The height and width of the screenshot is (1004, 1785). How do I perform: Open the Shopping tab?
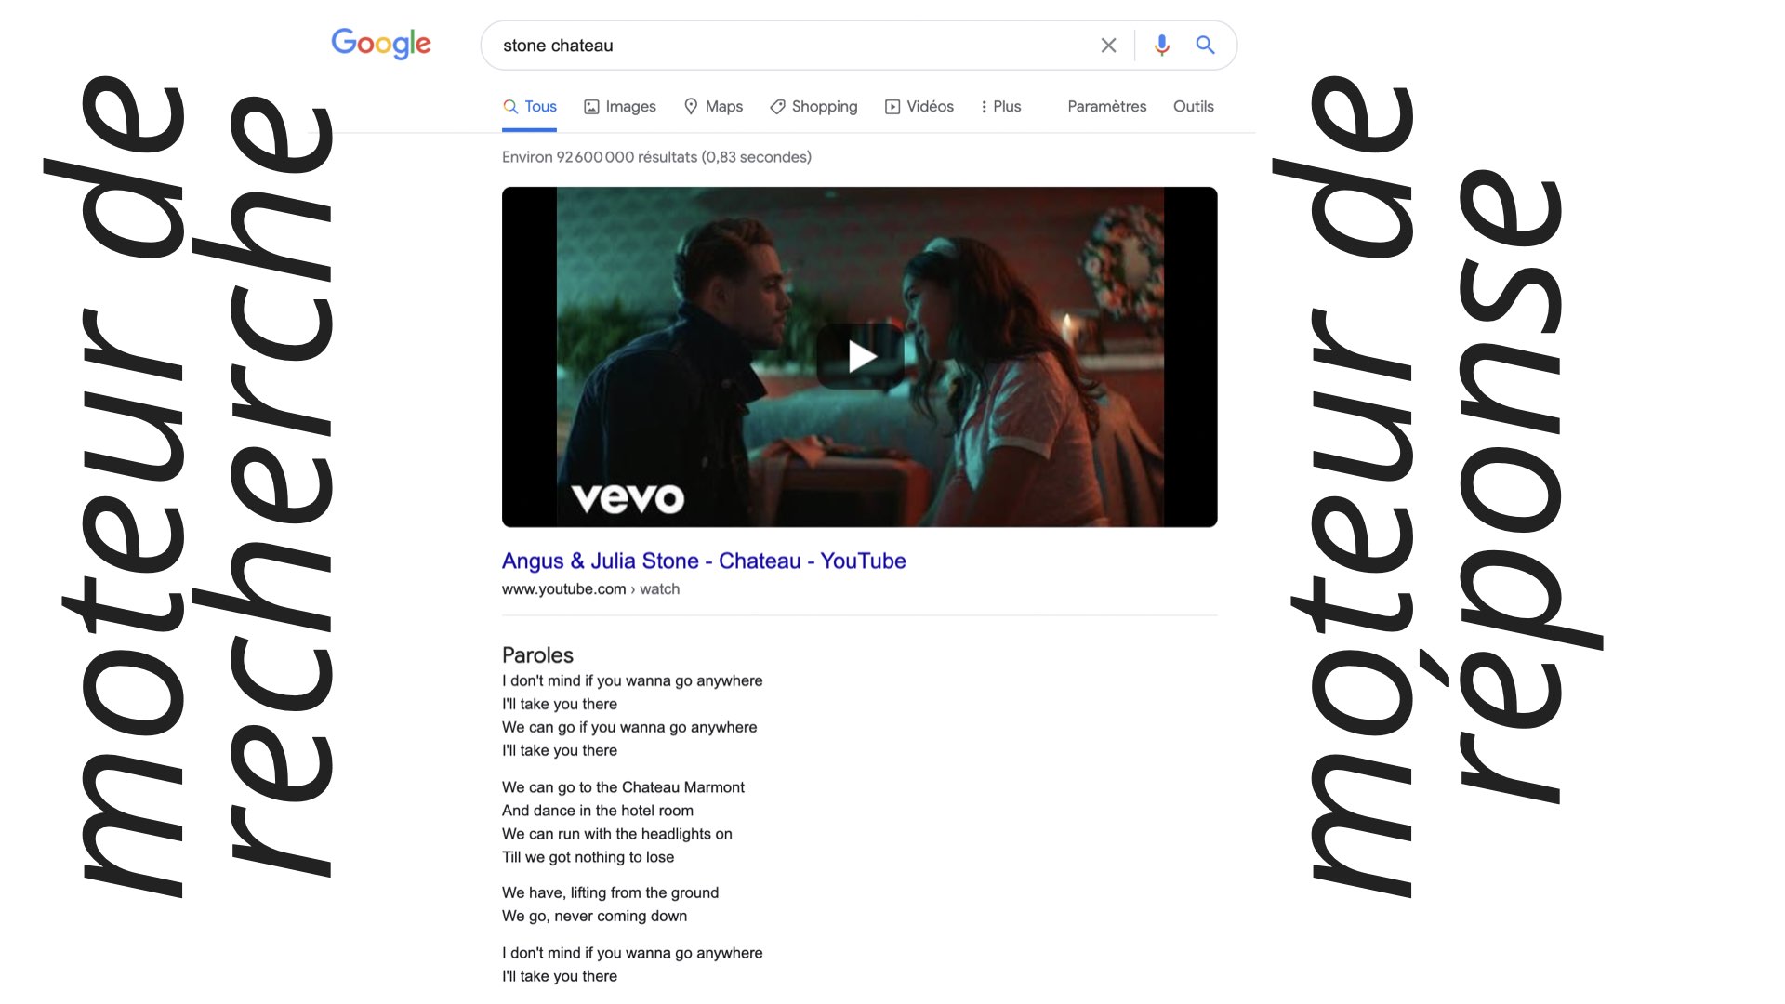(813, 107)
